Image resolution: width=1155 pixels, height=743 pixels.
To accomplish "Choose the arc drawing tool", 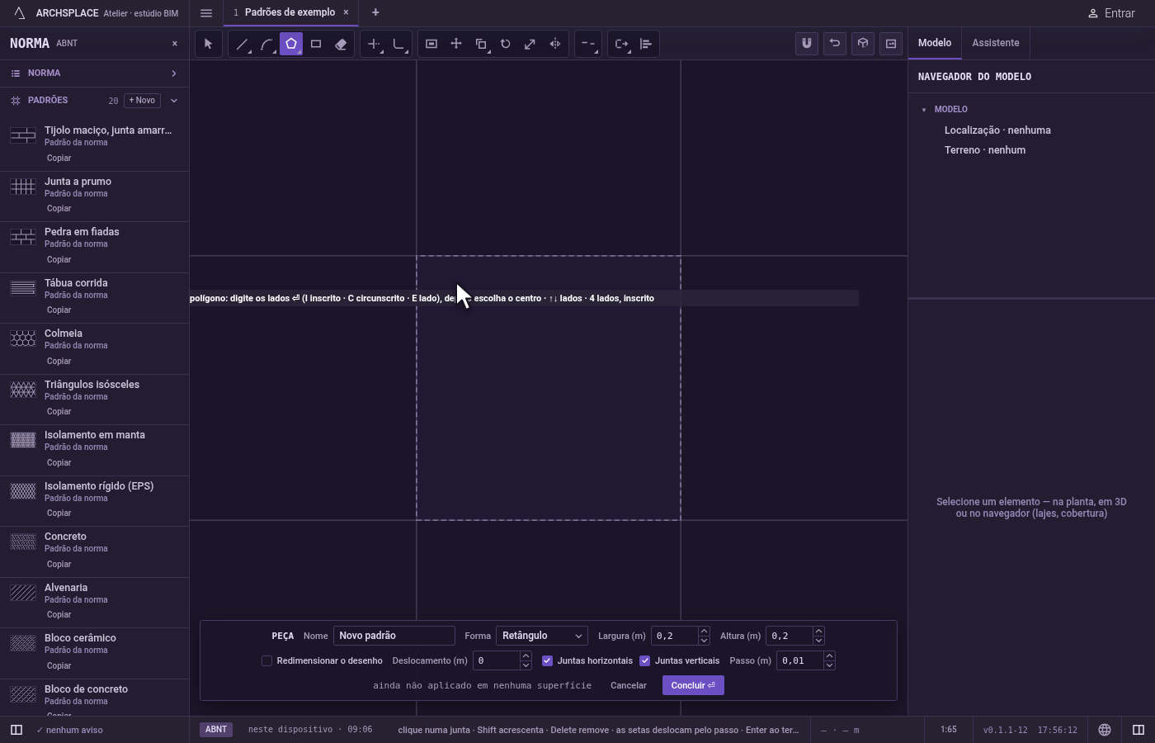I will (266, 44).
